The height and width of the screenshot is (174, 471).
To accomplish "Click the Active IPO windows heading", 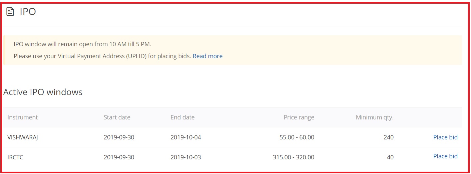I will (43, 92).
